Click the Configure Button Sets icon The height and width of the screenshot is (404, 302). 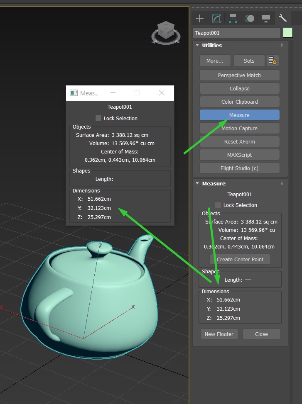click(x=273, y=61)
